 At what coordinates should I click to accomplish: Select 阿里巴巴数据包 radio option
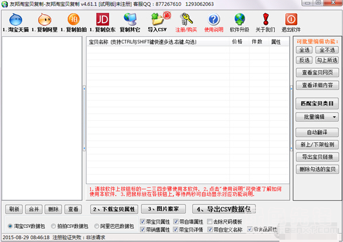point(97,226)
